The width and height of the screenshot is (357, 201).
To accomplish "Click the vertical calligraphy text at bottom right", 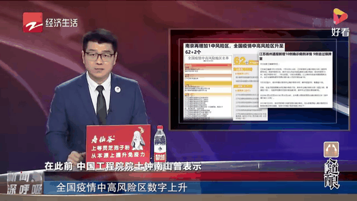I will (332, 174).
